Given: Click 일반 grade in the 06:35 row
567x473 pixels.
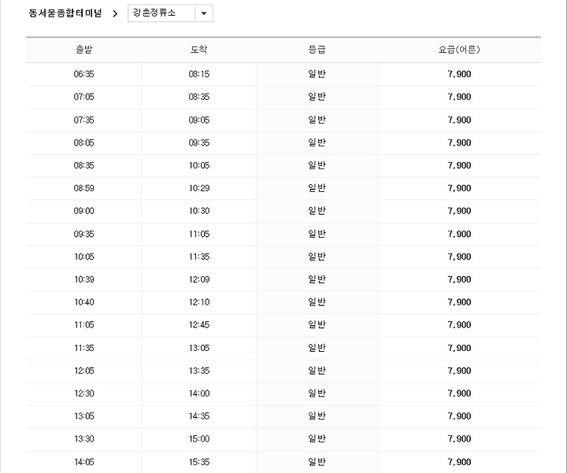Looking at the screenshot, I should 317,74.
